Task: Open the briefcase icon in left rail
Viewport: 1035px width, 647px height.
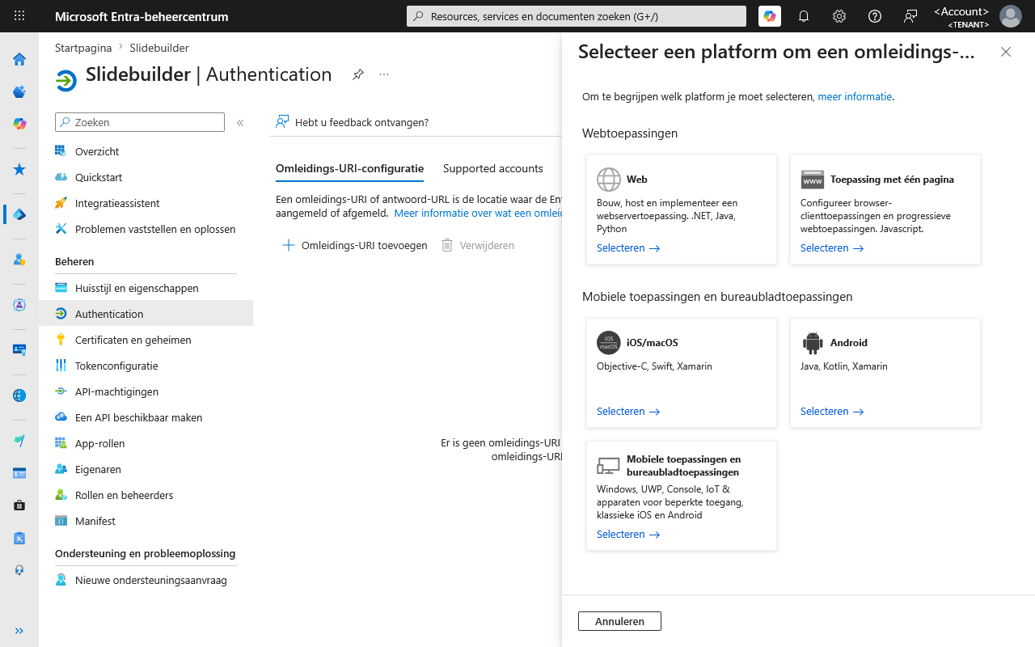Action: click(19, 505)
